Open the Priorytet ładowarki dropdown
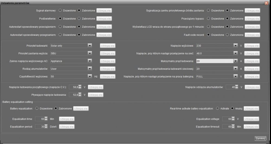This screenshot has height=144, width=271. click(90, 46)
